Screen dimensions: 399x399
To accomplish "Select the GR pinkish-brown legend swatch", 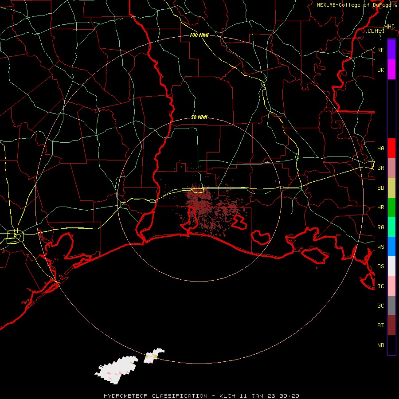I will pyautogui.click(x=391, y=168).
